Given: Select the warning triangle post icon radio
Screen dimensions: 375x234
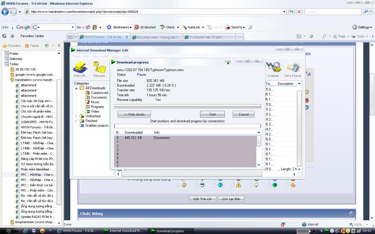Looking at the screenshot, I should pyautogui.click(x=233, y=185).
